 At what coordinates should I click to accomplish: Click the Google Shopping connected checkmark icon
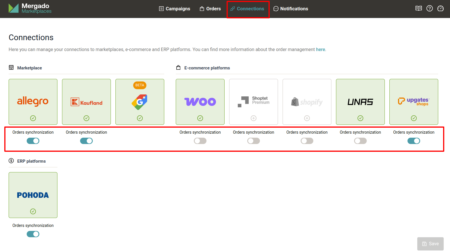pos(140,118)
